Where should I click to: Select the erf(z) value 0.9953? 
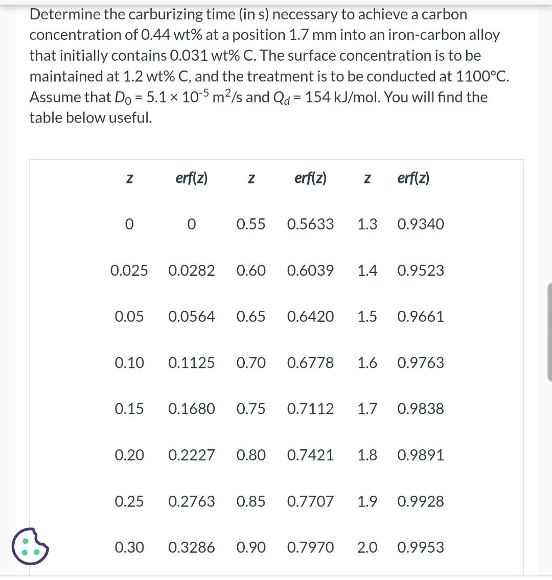pyautogui.click(x=421, y=547)
